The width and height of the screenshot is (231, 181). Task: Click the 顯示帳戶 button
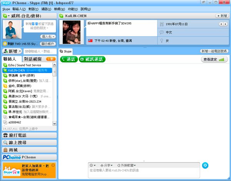[x=48, y=44]
